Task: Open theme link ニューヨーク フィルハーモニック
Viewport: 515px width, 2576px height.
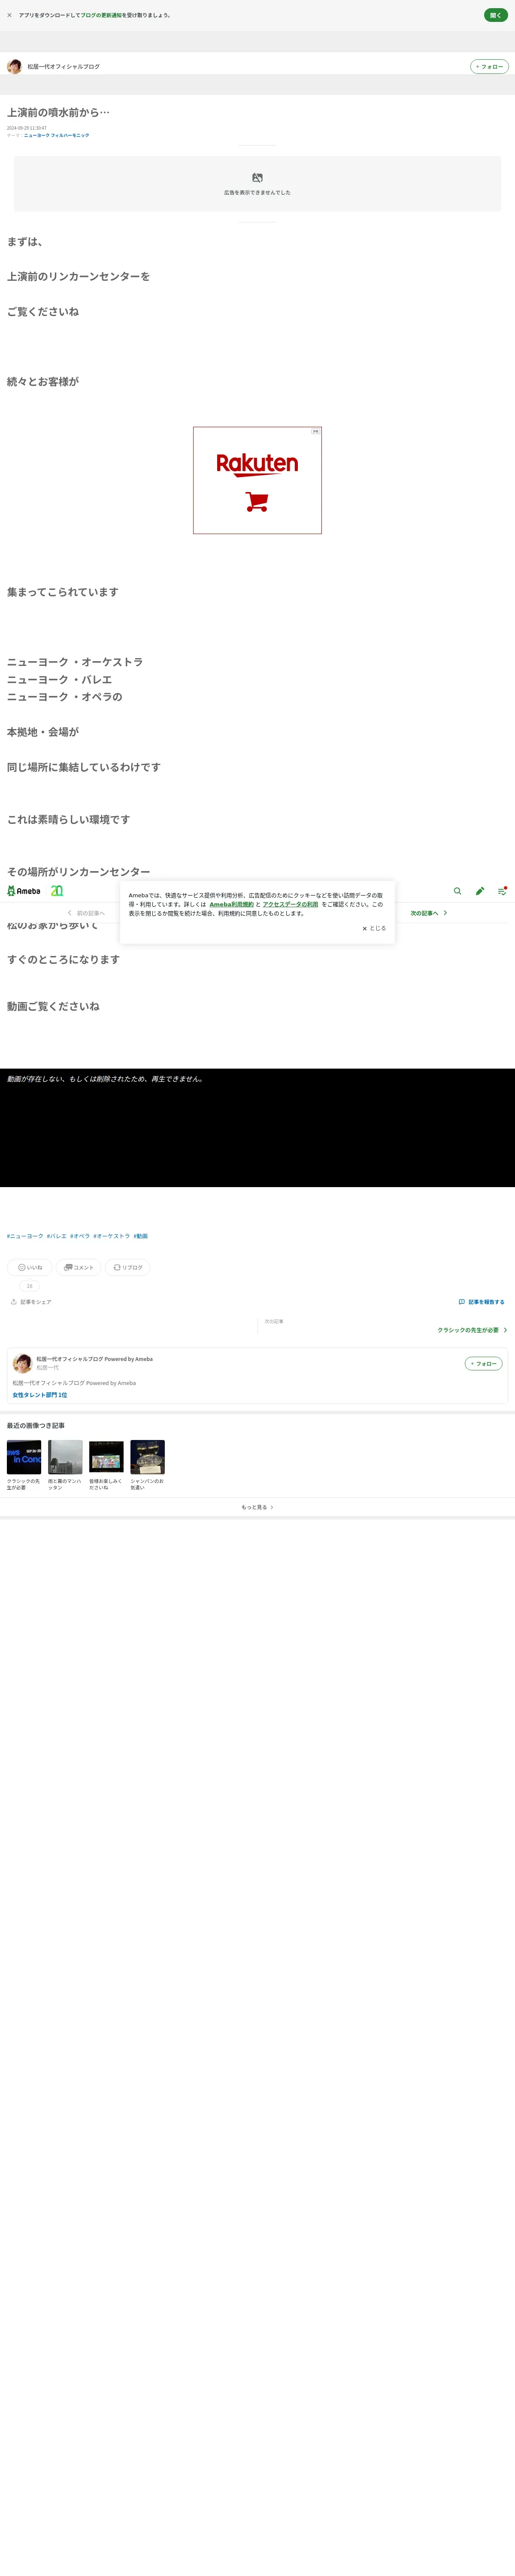Action: coord(56,135)
